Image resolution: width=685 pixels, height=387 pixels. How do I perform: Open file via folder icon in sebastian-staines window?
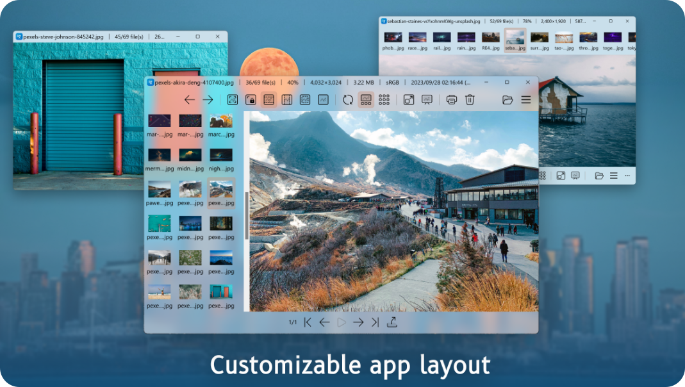(x=599, y=176)
